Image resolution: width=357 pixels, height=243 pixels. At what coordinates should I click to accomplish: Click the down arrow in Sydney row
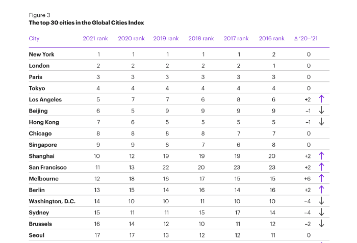tap(321, 212)
